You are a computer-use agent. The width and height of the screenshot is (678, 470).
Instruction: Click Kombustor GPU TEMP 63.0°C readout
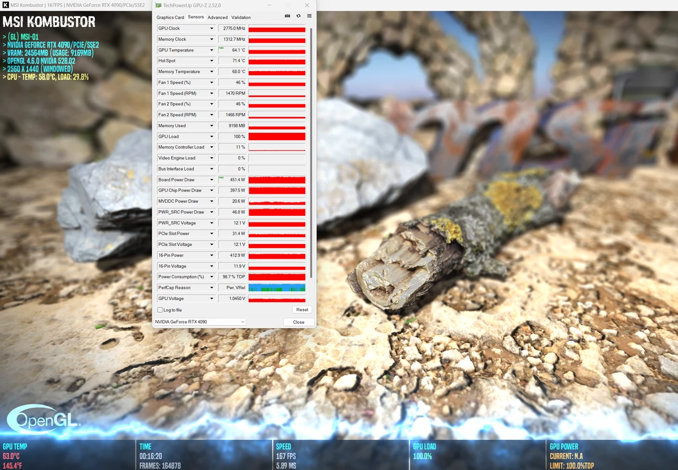[x=11, y=456]
